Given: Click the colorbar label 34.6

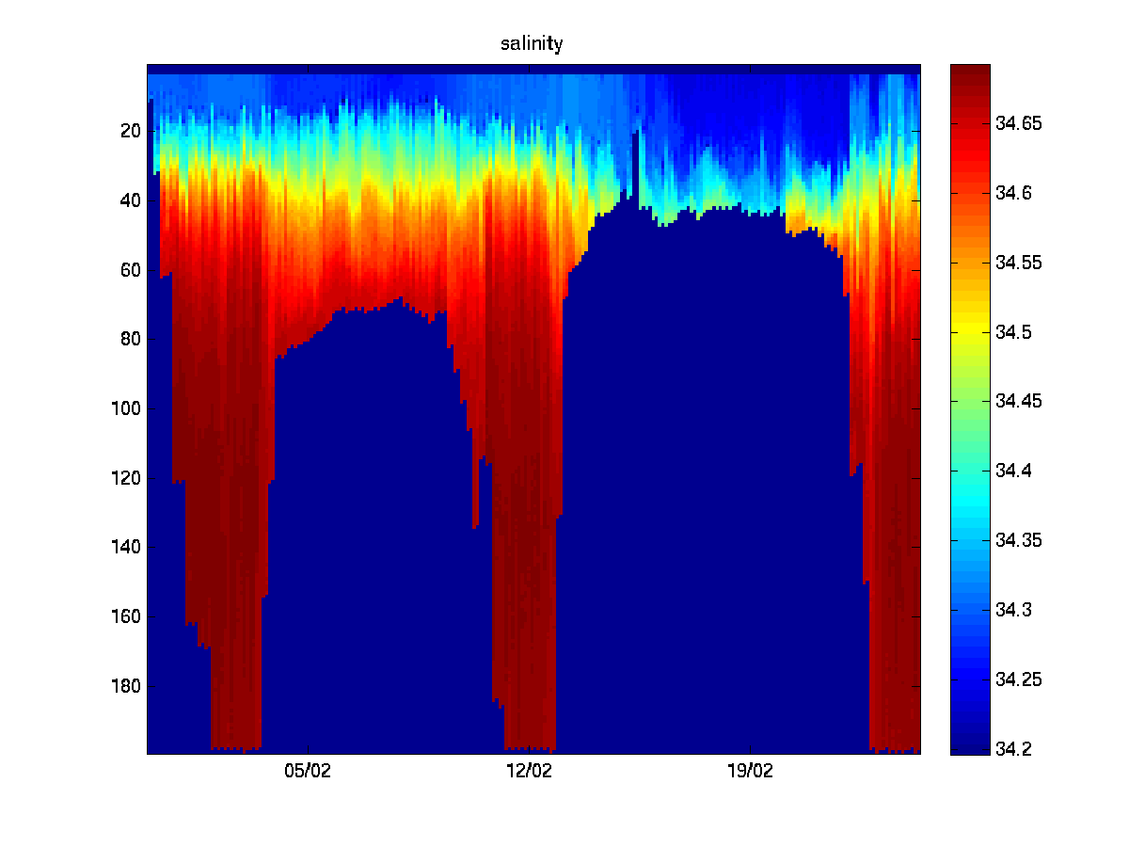Looking at the screenshot, I should point(1014,193).
